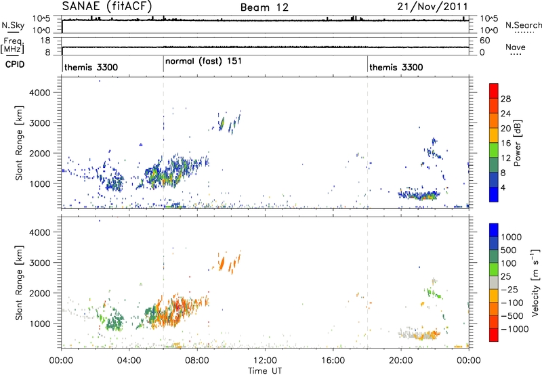Click the '3000' range tick in velocity panel

tap(39, 263)
